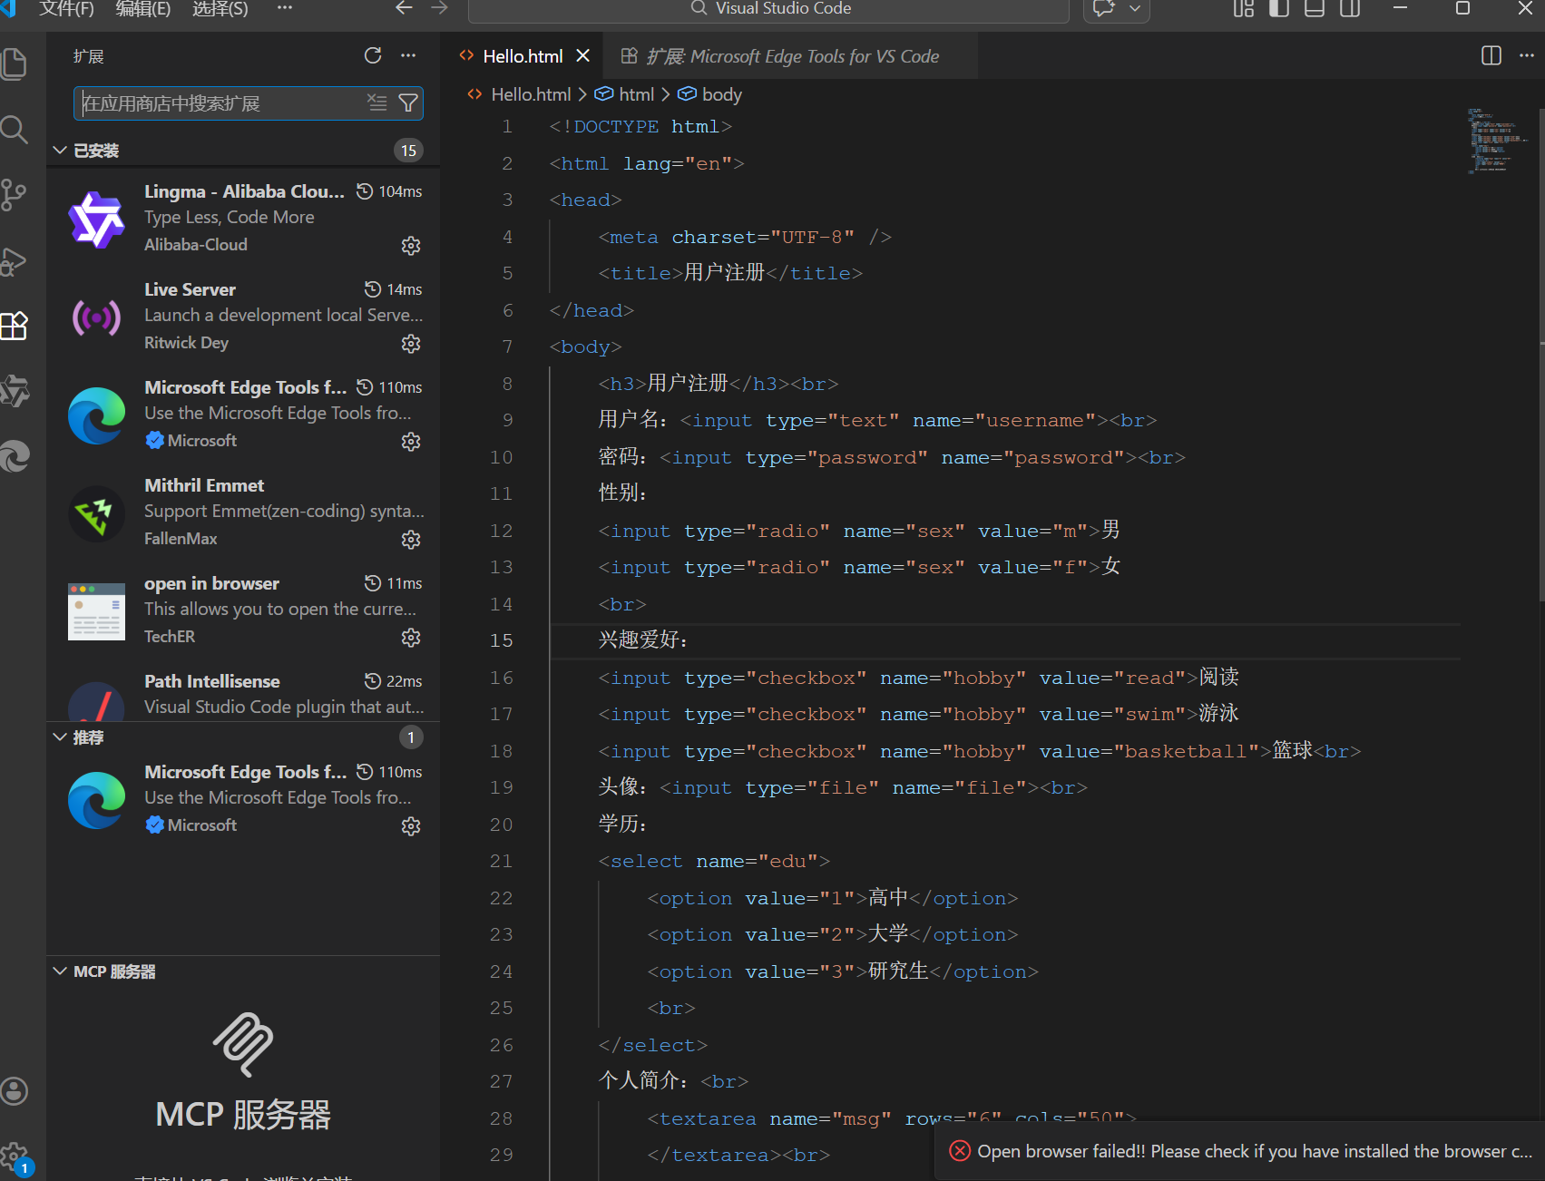Split the editor to the right
This screenshot has width=1545, height=1181.
click(x=1491, y=55)
